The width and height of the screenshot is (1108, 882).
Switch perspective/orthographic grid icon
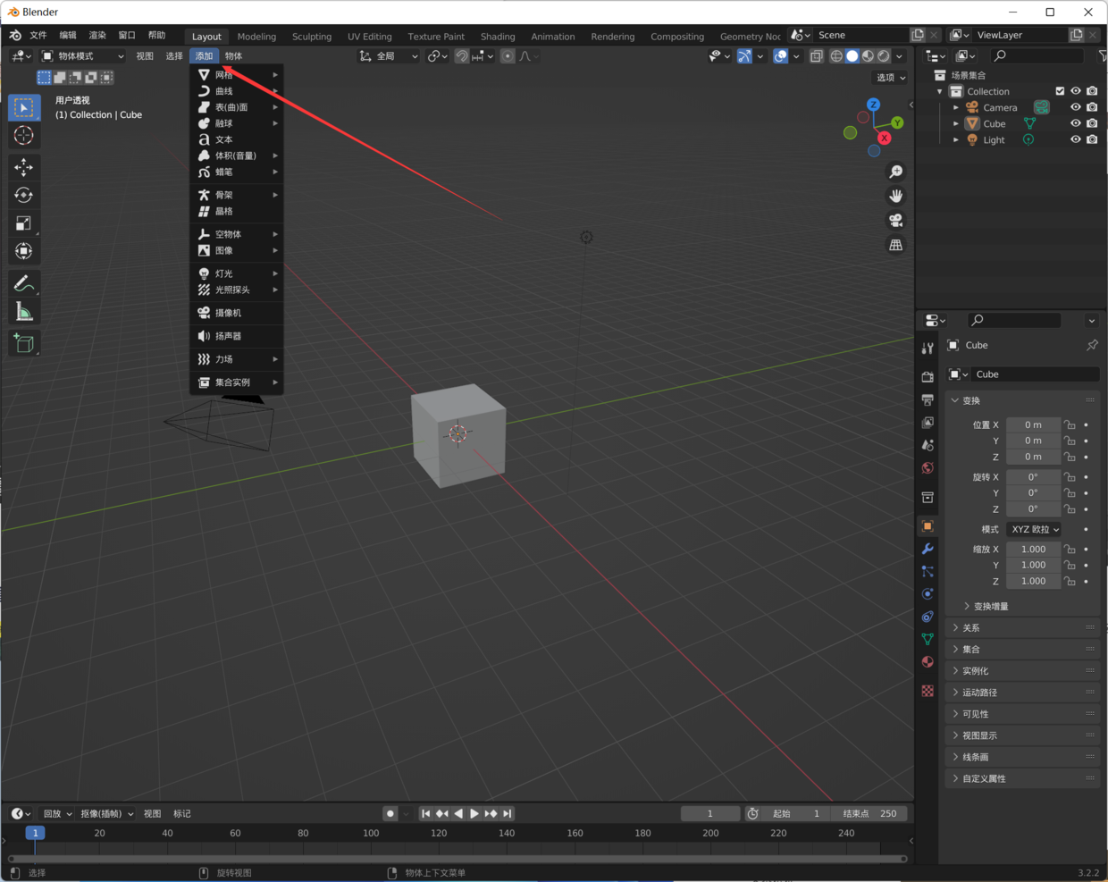coord(895,245)
